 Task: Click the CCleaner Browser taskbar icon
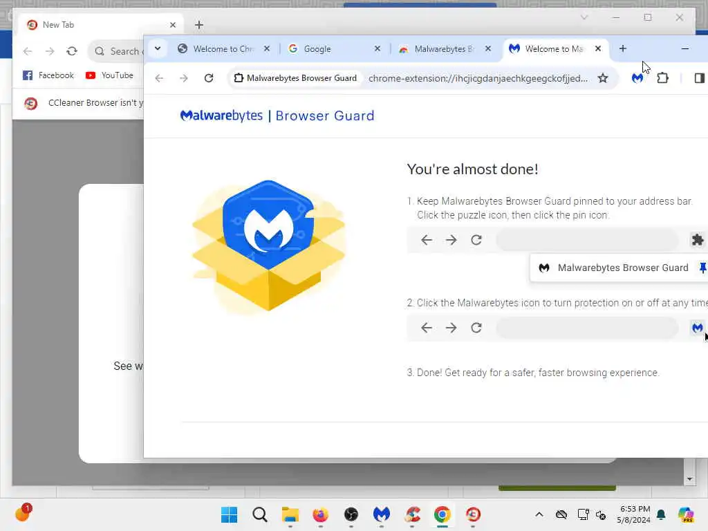point(473,514)
